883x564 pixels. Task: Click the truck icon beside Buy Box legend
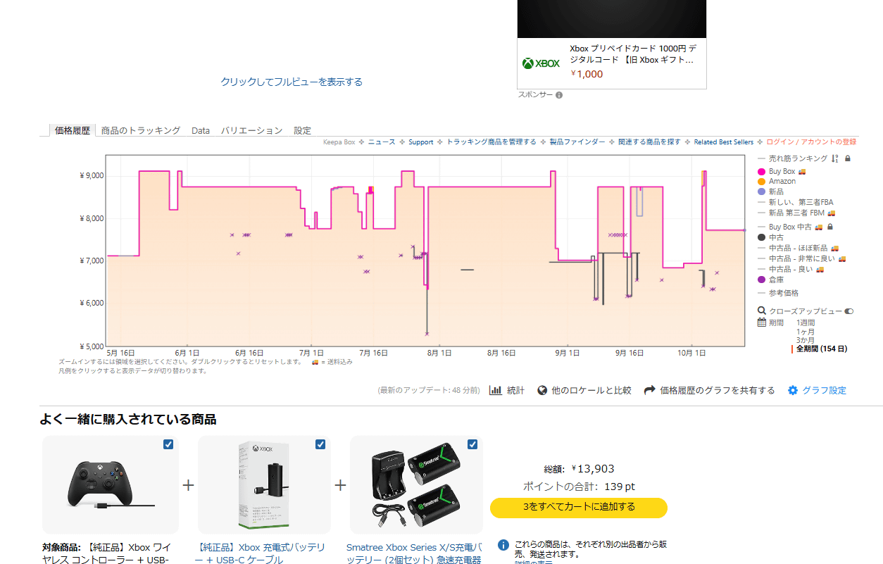point(801,171)
